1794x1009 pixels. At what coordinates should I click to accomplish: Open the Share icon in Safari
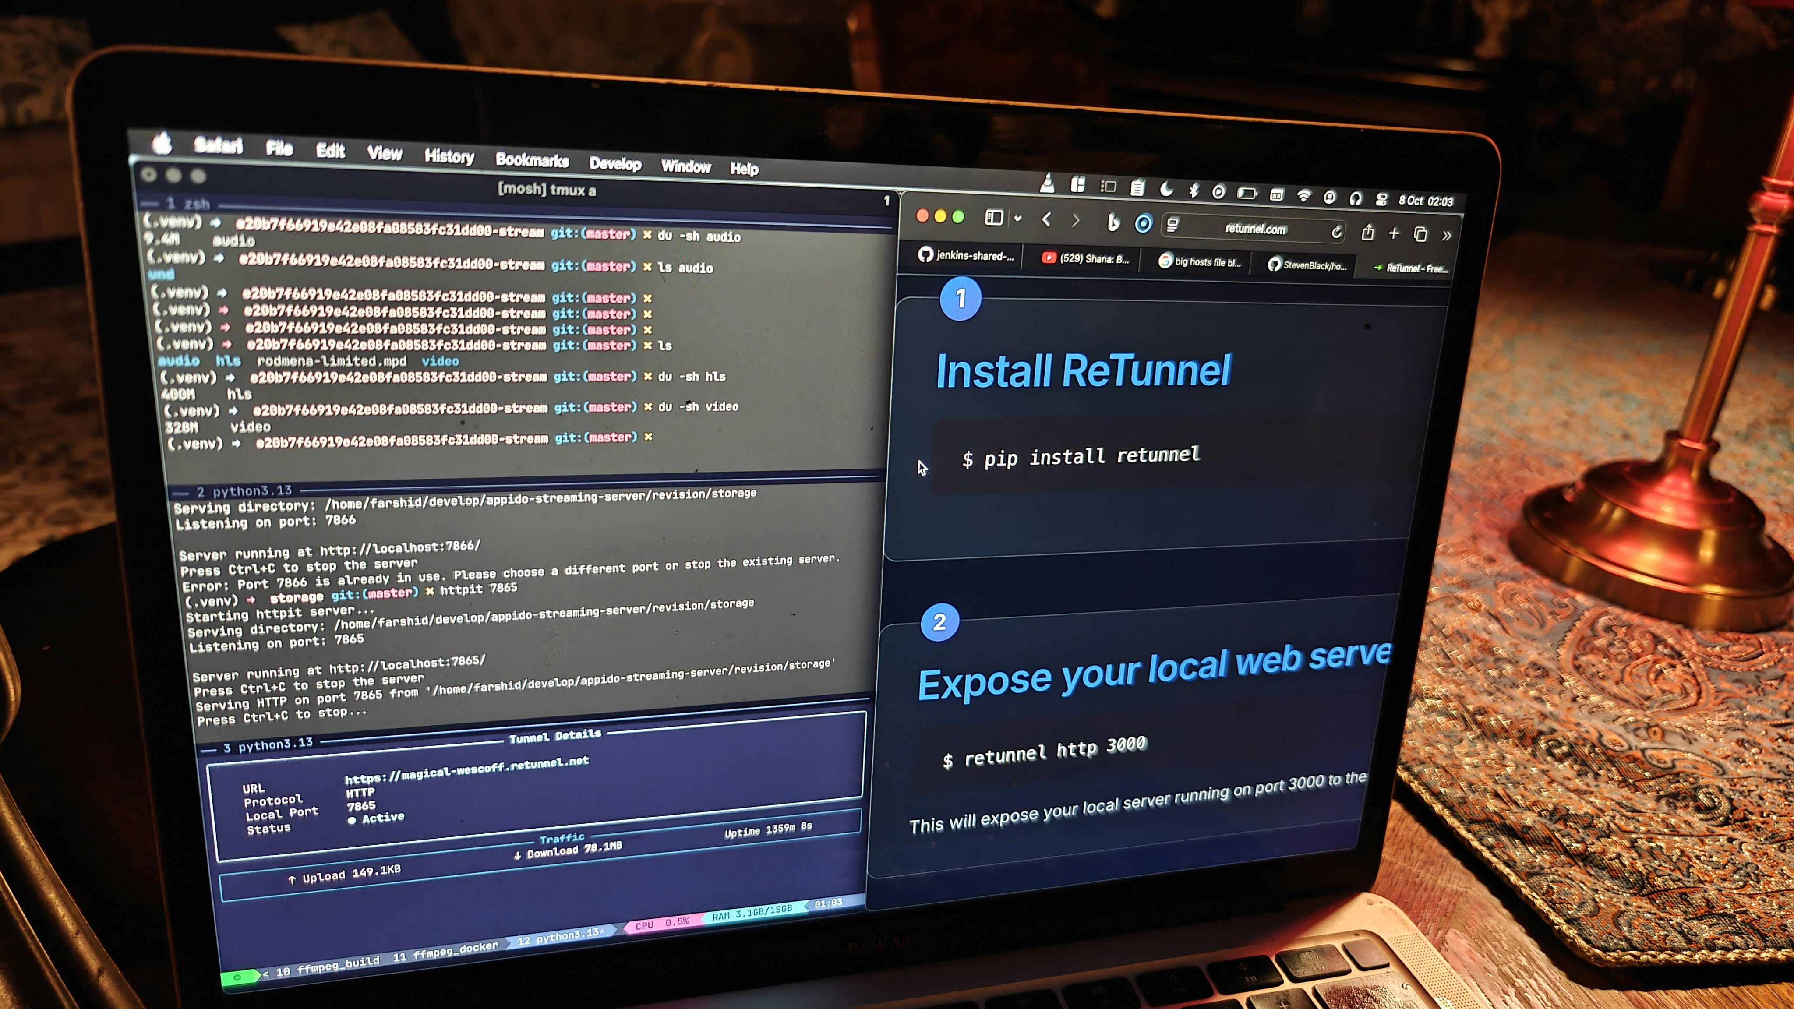click(1367, 233)
